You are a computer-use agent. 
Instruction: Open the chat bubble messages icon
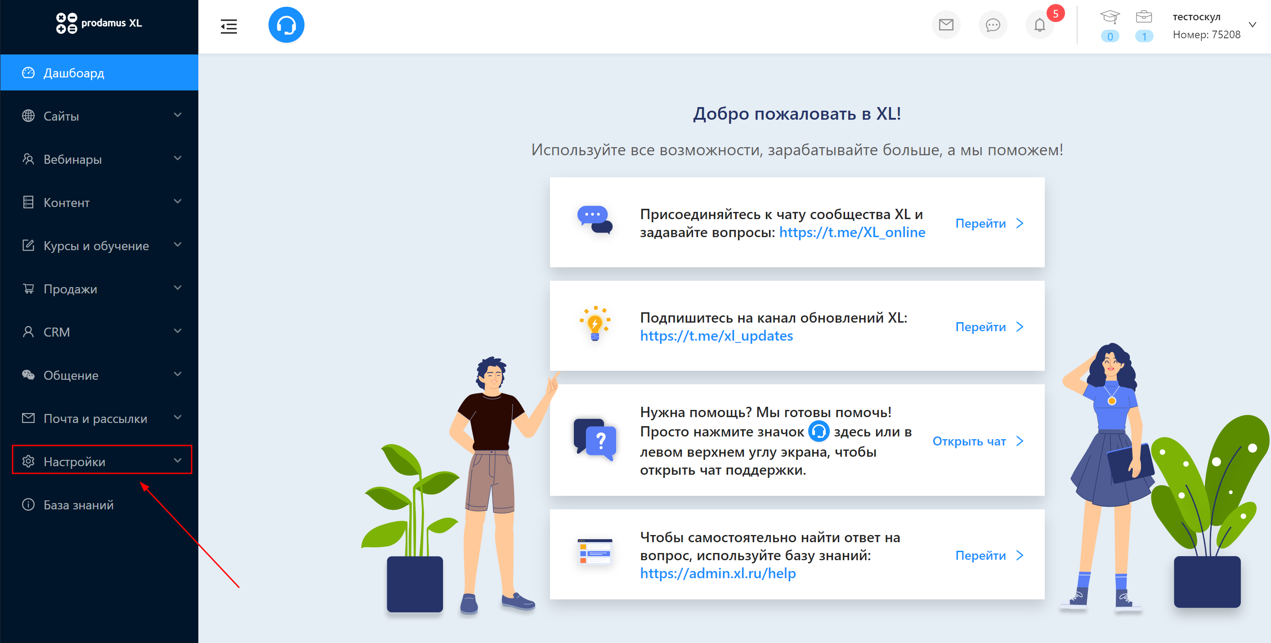point(992,25)
